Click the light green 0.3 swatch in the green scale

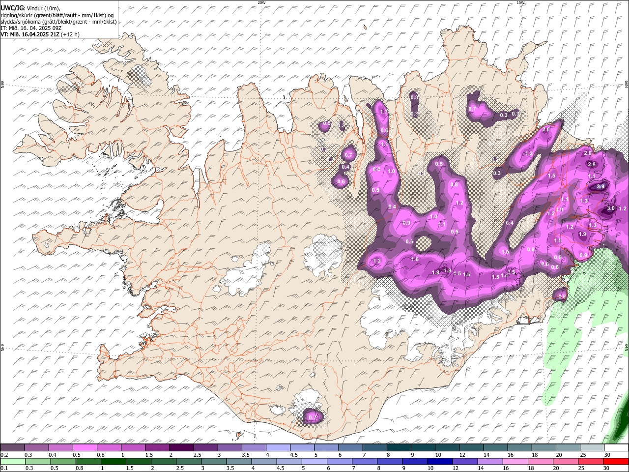pyautogui.click(x=38, y=462)
